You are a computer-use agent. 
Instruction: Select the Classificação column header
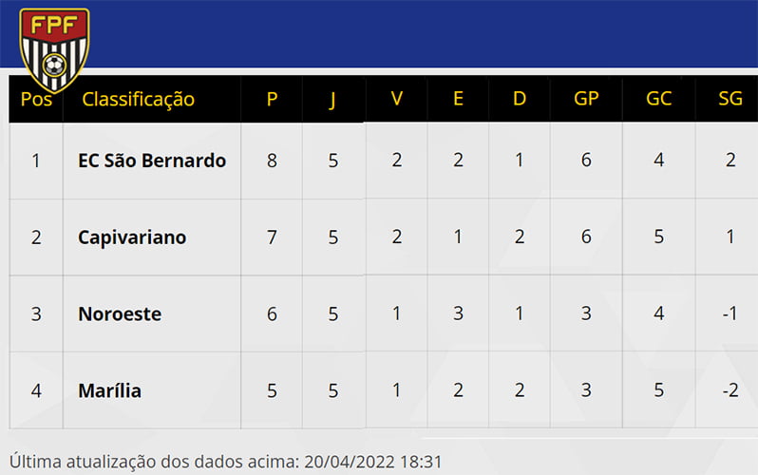139,99
